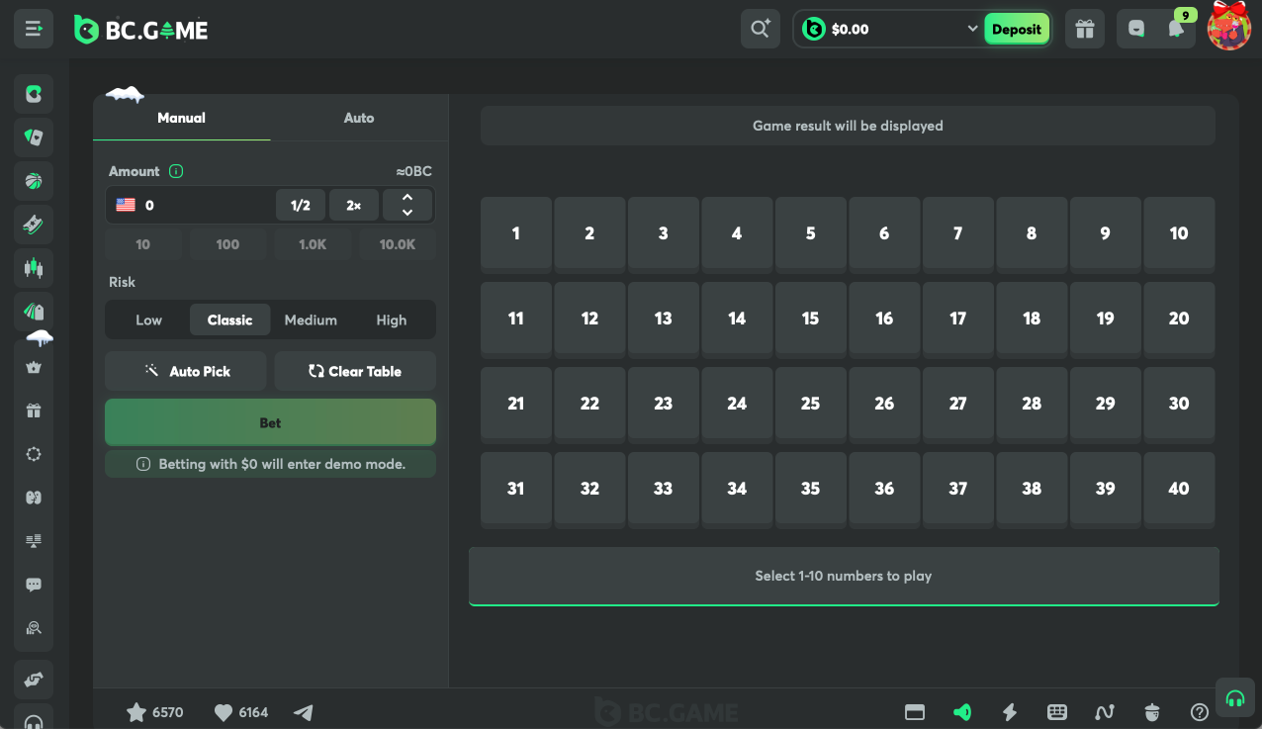Click the green Bet button
This screenshot has width=1262, height=729.
(x=270, y=422)
